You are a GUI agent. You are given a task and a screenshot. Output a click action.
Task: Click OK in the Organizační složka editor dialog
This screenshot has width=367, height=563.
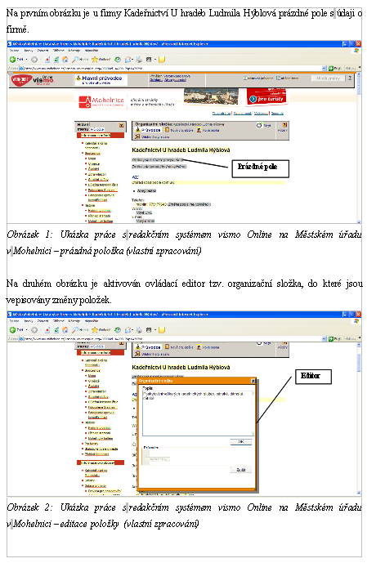pos(241,442)
